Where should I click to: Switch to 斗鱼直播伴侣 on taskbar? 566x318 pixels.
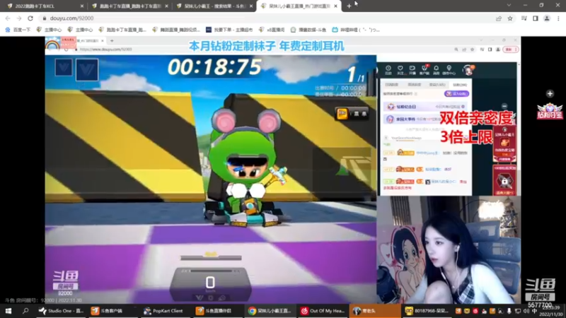coord(216,311)
